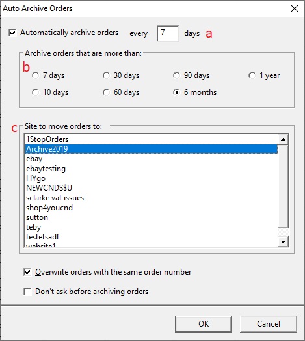Pick sclarke vat issues in list

[x=151, y=198]
